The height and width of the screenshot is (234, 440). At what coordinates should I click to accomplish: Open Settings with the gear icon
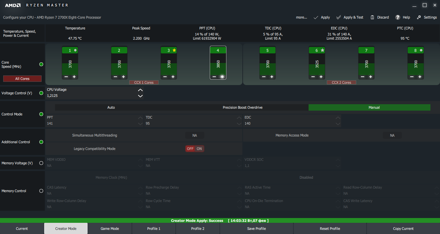pos(419,17)
